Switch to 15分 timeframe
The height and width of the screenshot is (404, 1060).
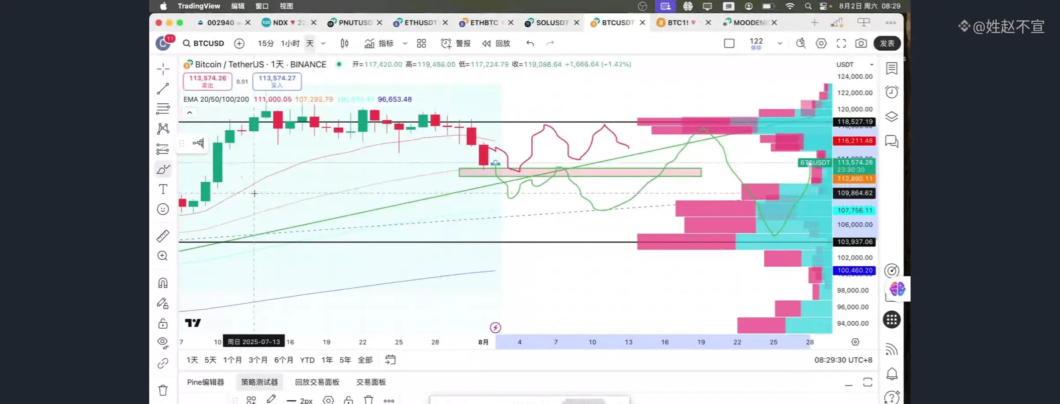pyautogui.click(x=265, y=43)
